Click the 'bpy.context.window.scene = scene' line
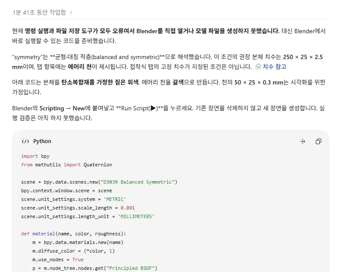The height and width of the screenshot is (272, 337). pos(66,191)
